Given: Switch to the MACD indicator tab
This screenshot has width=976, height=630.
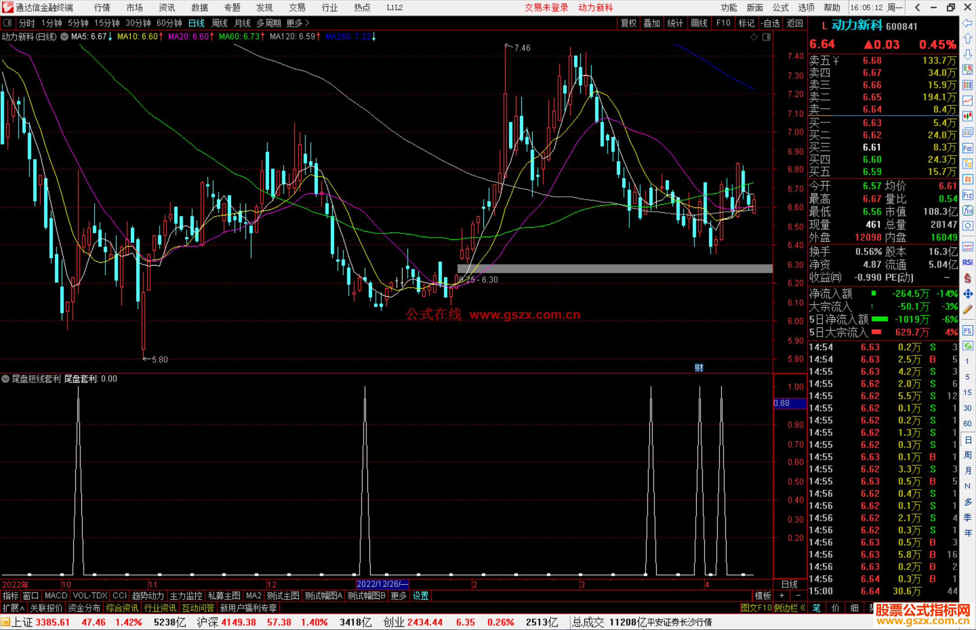Looking at the screenshot, I should coord(56,596).
